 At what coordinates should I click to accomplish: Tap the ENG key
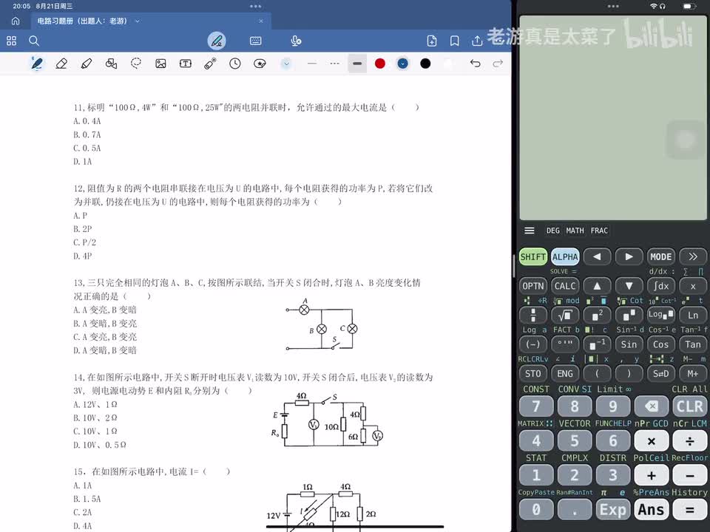pos(565,374)
